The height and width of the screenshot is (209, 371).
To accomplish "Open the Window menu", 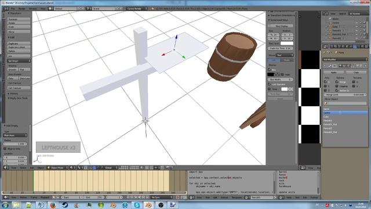I will pyautogui.click(x=33, y=9).
